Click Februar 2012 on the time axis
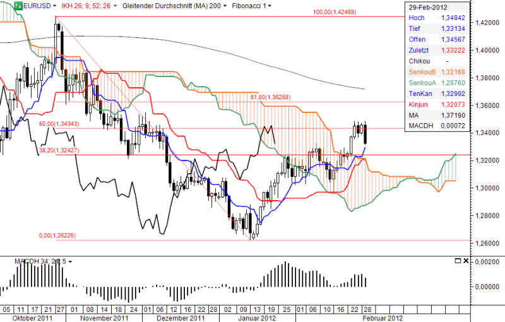This screenshot has width=505, height=322. 383,318
